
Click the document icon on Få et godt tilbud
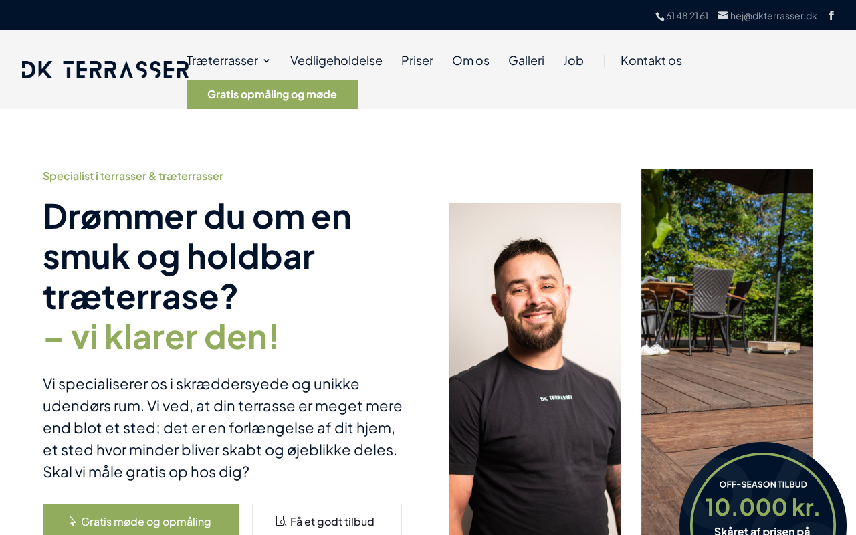click(x=281, y=521)
